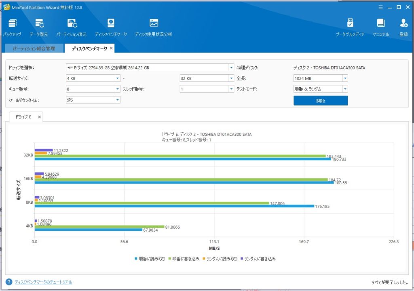The width and height of the screenshot is (414, 291).
Task: Open the マニュアル (Manual) icon
Action: click(x=380, y=23)
